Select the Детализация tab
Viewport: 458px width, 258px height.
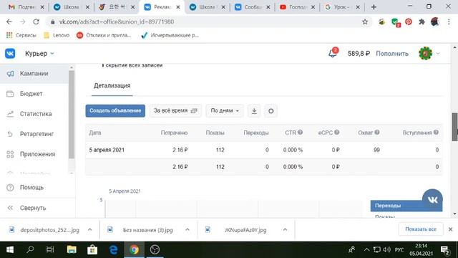click(112, 86)
